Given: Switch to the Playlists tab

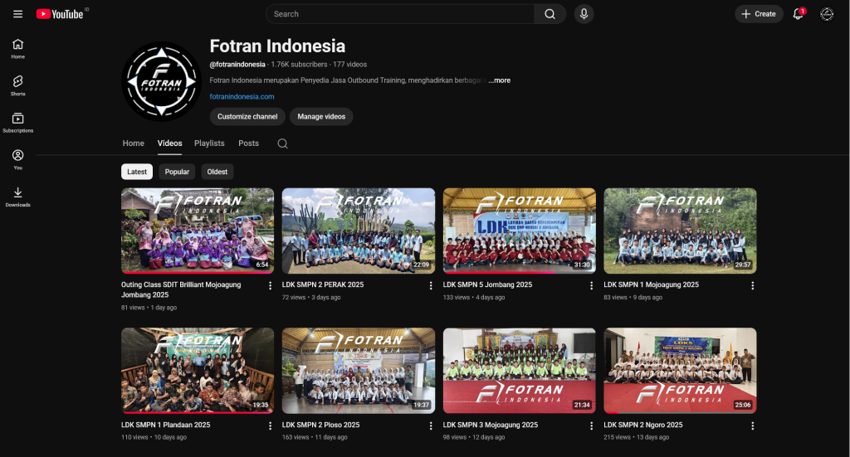Looking at the screenshot, I should click(209, 143).
